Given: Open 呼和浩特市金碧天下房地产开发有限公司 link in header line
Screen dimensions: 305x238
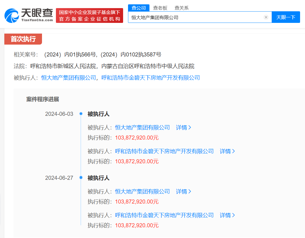Looking at the screenshot, I should tap(151, 78).
